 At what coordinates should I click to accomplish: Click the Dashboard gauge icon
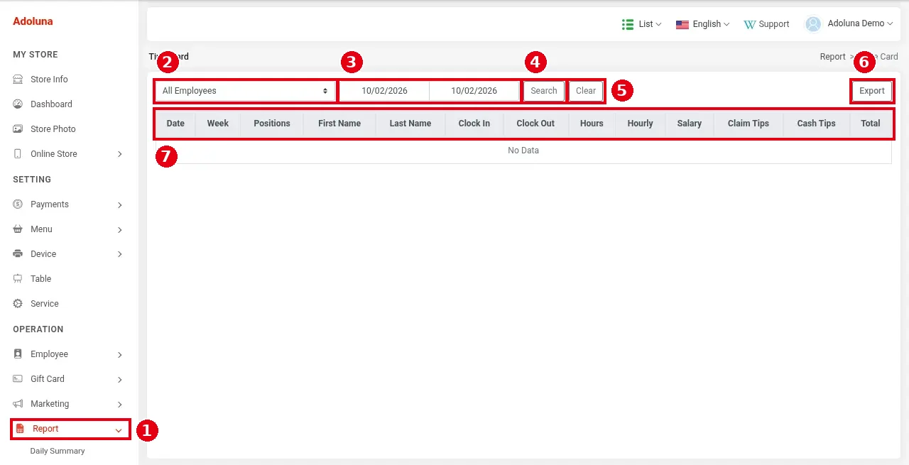coord(18,104)
